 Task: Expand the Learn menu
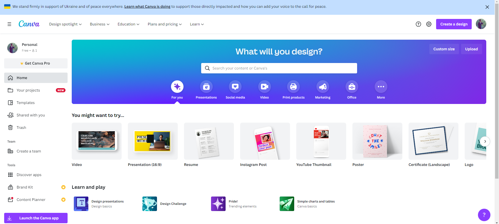(x=197, y=24)
